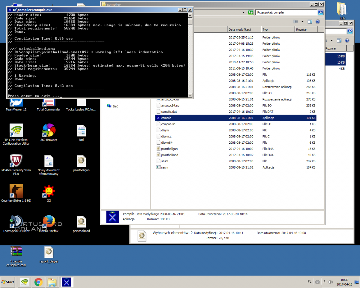Open the TP-LINK Wireless Configuration Utility icon
The image size is (360, 288).
pyautogui.click(x=16, y=130)
